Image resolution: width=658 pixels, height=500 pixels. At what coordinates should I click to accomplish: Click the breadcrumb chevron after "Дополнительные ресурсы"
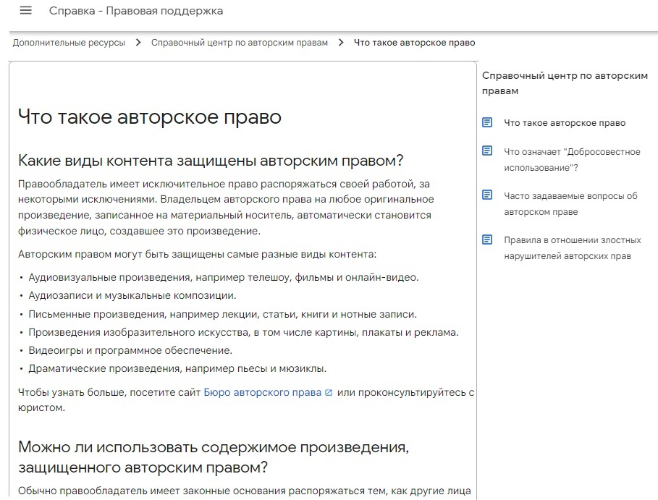138,43
